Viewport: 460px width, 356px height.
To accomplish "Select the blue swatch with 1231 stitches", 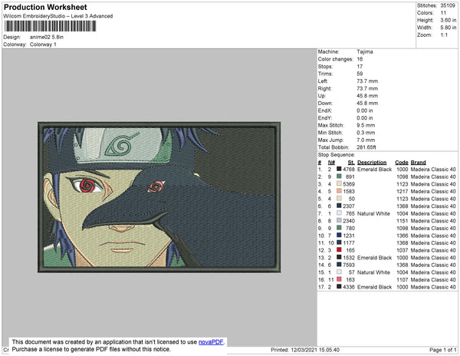I will pyautogui.click(x=339, y=236).
